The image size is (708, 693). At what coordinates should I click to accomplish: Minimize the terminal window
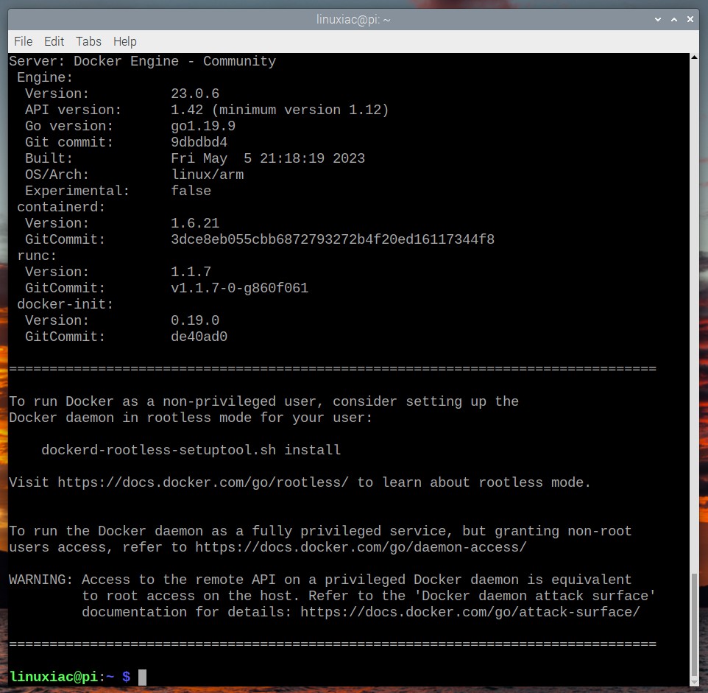[x=658, y=19]
